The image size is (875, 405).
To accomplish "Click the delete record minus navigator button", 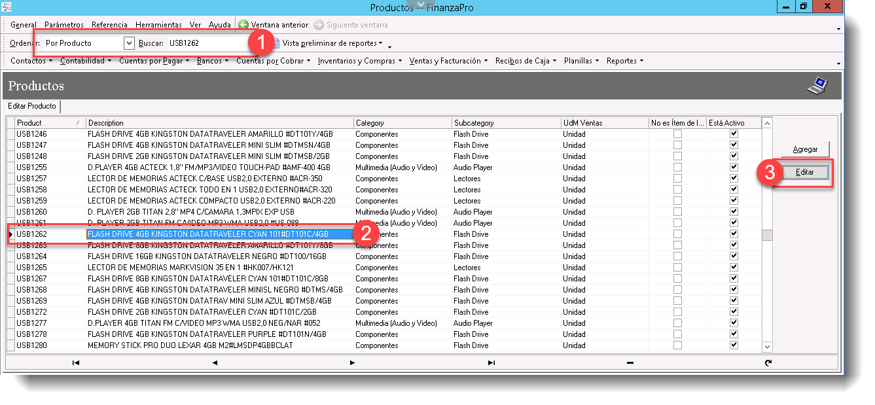I will tap(630, 362).
